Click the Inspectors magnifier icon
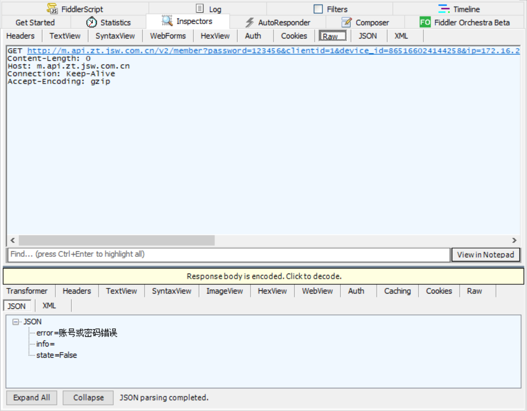This screenshot has width=527, height=411. pos(167,21)
